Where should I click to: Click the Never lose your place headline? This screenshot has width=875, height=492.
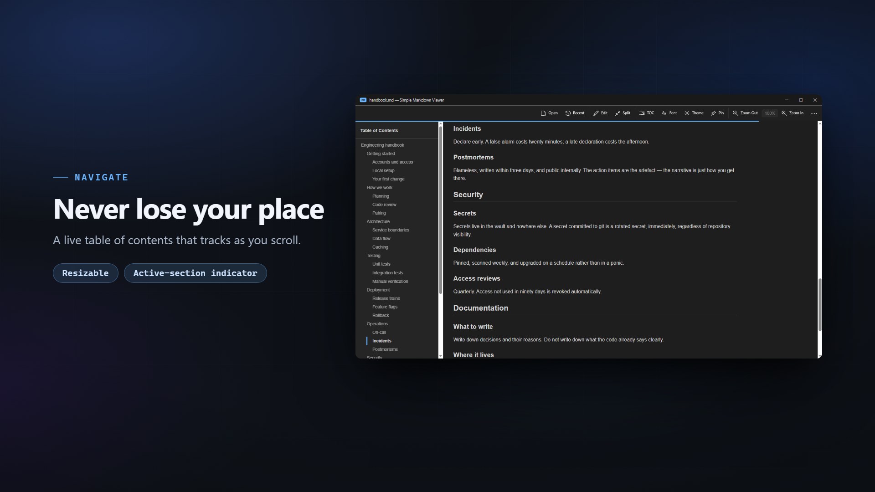coord(189,210)
